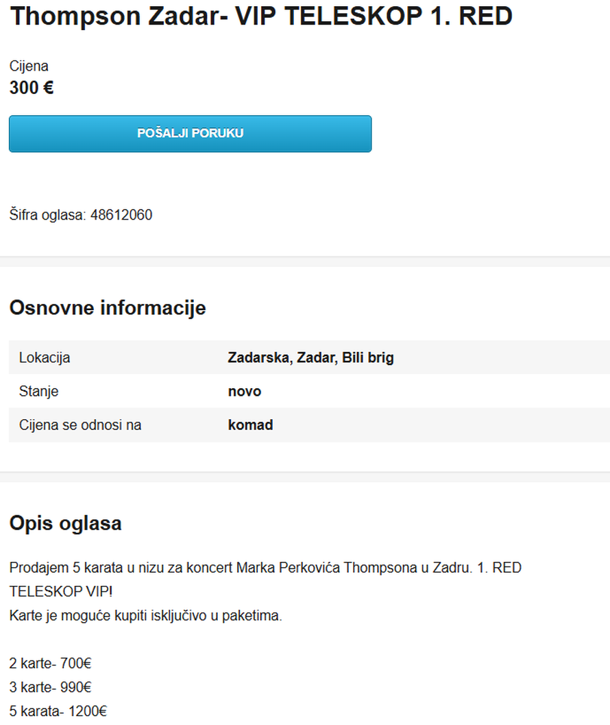The image size is (610, 725).
Task: Click the Lokacija row label
Action: [x=45, y=357]
